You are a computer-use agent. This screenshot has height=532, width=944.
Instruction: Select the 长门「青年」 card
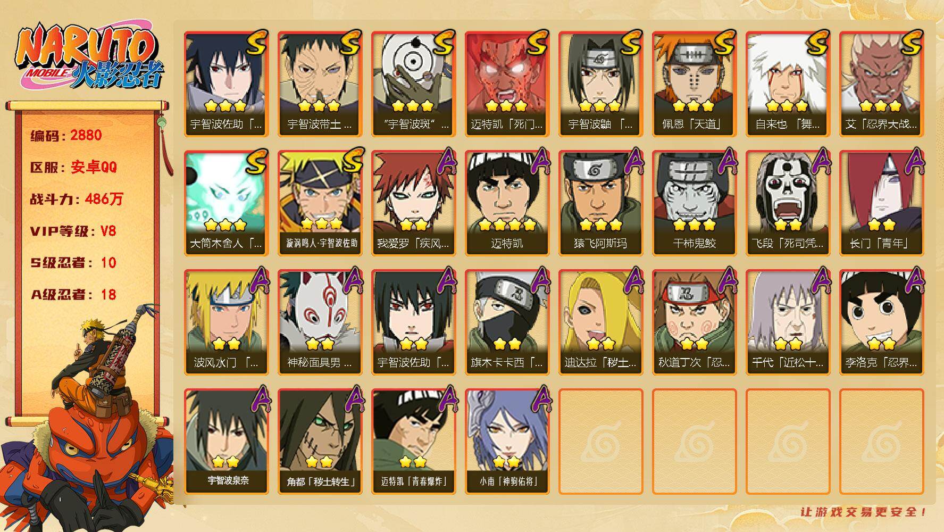[x=881, y=203]
